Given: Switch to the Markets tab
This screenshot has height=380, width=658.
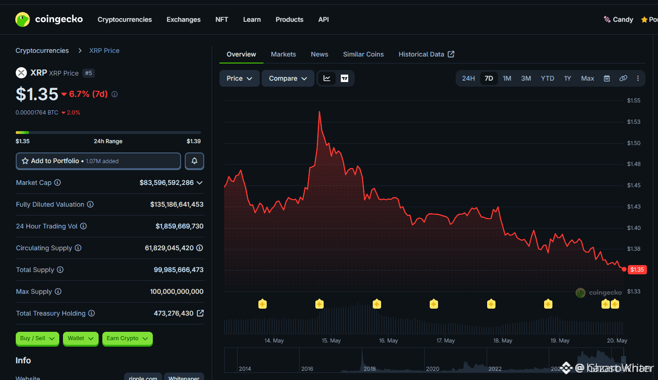Looking at the screenshot, I should pos(283,54).
